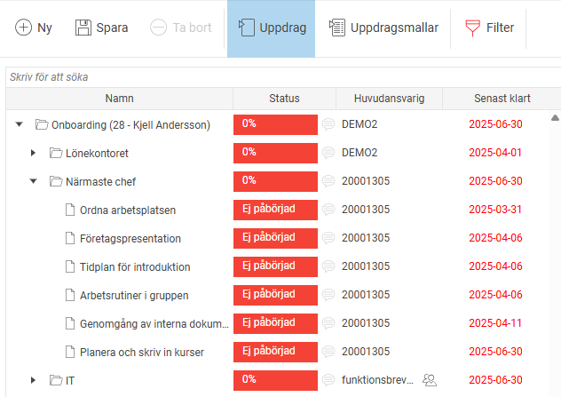This screenshot has height=397, width=561.
Task: Select the Arbetsrutiner i gruppen task
Action: click(x=133, y=295)
